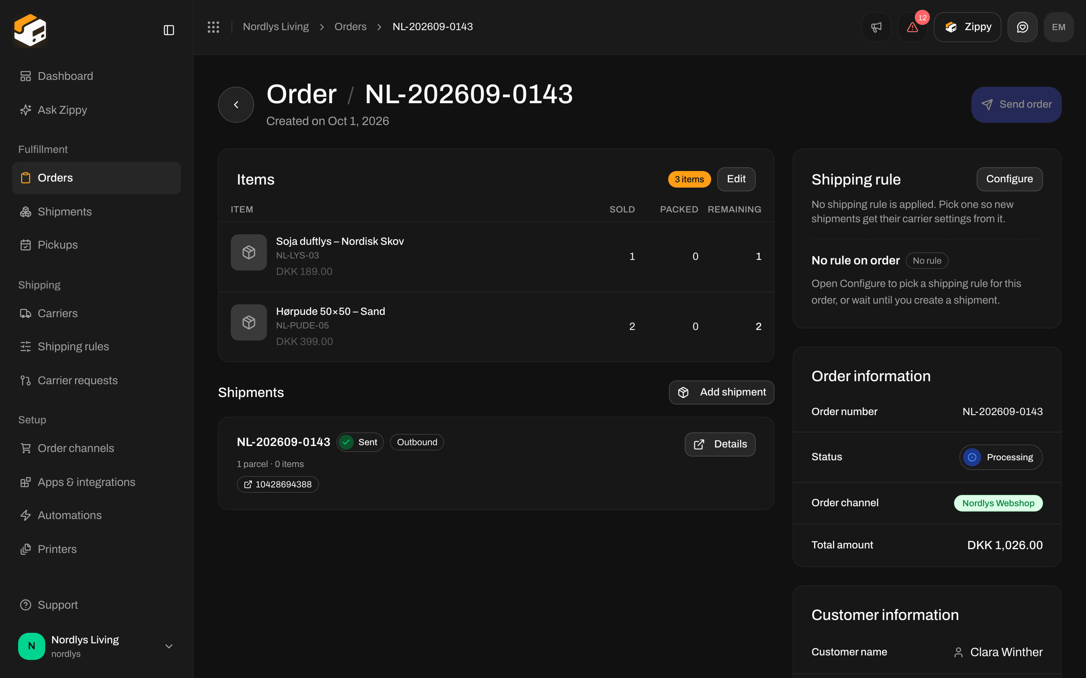Click the Created on Oct 1, 2026 text

328,121
